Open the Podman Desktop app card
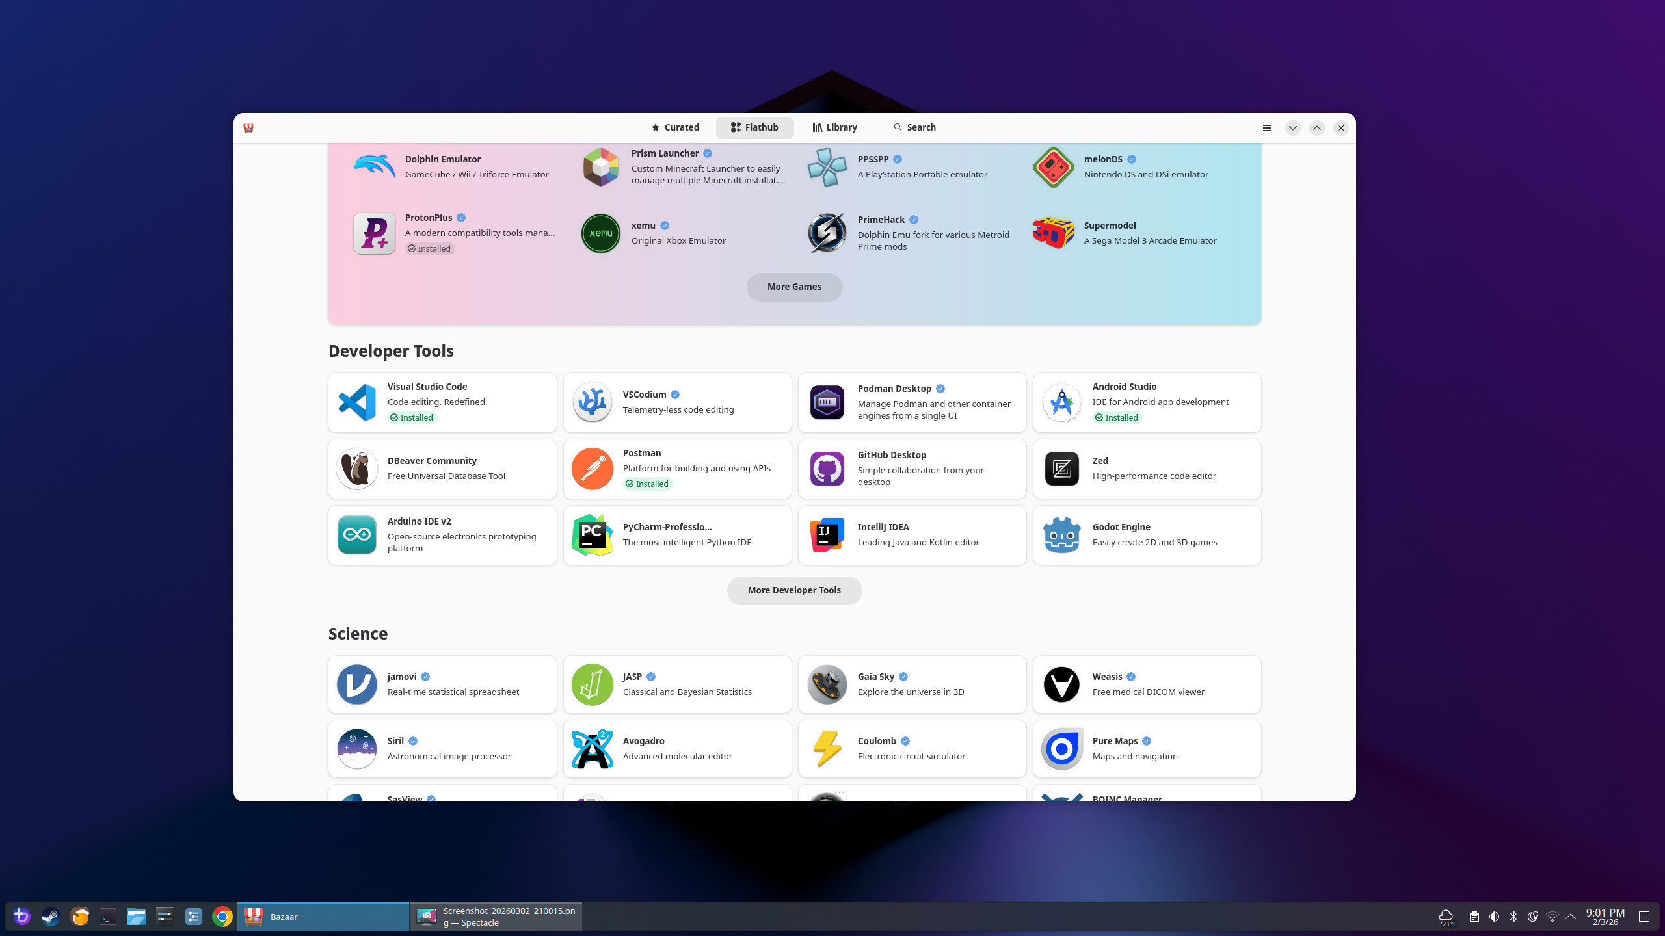The height and width of the screenshot is (936, 1665). 912,402
